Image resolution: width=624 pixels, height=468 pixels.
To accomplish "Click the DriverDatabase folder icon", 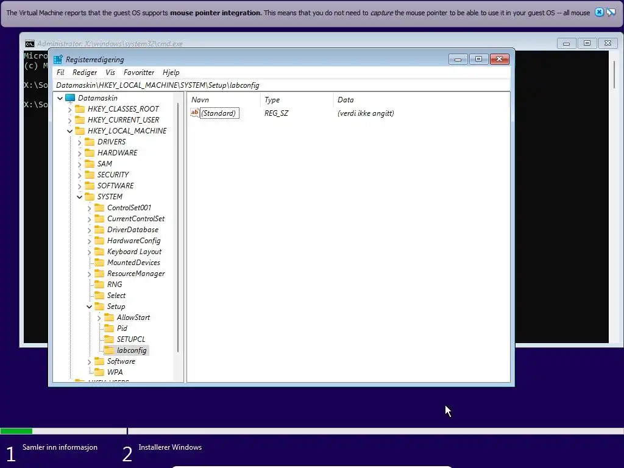I will (x=99, y=230).
